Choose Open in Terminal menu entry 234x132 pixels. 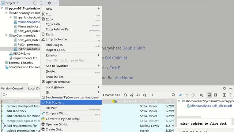tap(71, 82)
